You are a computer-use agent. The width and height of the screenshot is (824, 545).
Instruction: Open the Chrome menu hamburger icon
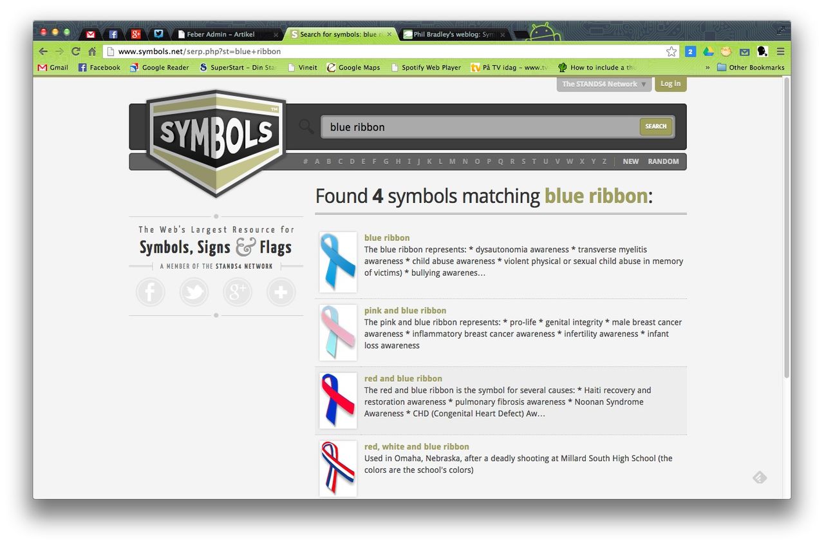[x=780, y=52]
